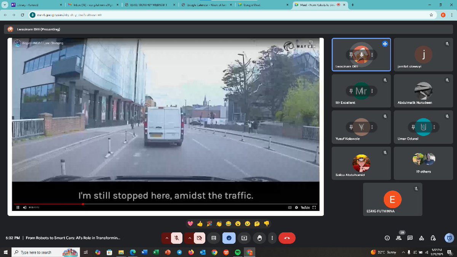The image size is (457, 257).
Task: Toggle closed captions in Meet toolbar
Action: pos(214,238)
